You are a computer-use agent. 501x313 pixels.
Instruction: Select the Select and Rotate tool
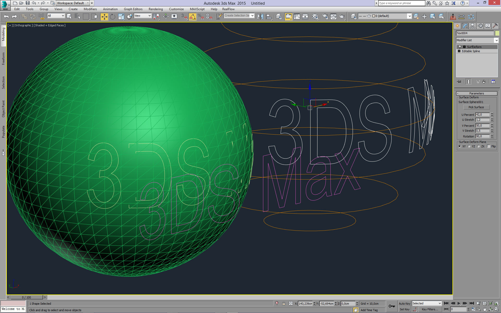click(x=112, y=17)
